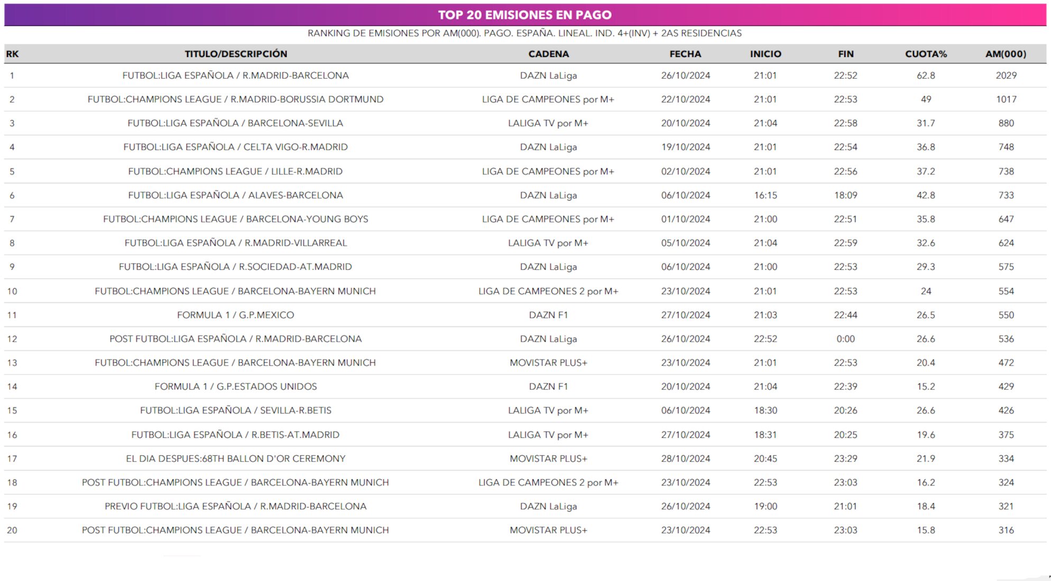The image size is (1051, 581).
Task: Click the R.MADRID-BORUSSIA DORTMUND title cell
Action: point(236,99)
